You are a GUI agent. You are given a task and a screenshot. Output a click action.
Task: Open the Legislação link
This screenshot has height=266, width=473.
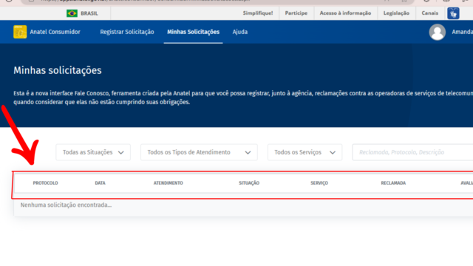coord(396,13)
